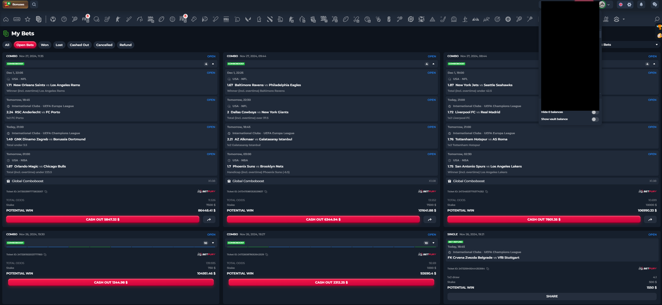The height and width of the screenshot is (305, 662).
Task: Click CASH OUT 7801.35 $ button
Action: coord(544,219)
